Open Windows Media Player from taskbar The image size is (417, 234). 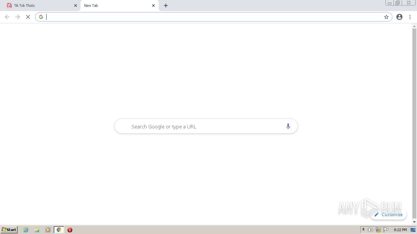pos(48,230)
